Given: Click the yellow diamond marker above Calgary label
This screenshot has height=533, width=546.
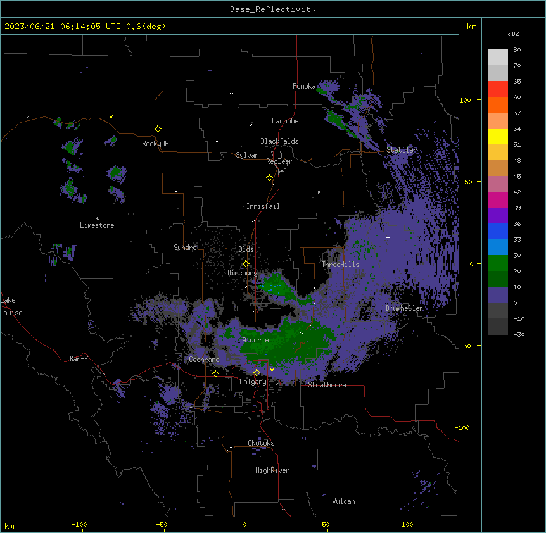Looking at the screenshot, I should point(257,373).
